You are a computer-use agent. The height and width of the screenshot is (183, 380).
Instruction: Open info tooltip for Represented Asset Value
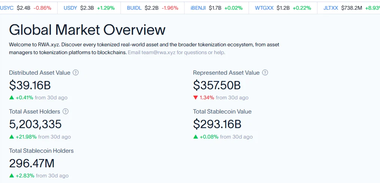click(x=265, y=72)
